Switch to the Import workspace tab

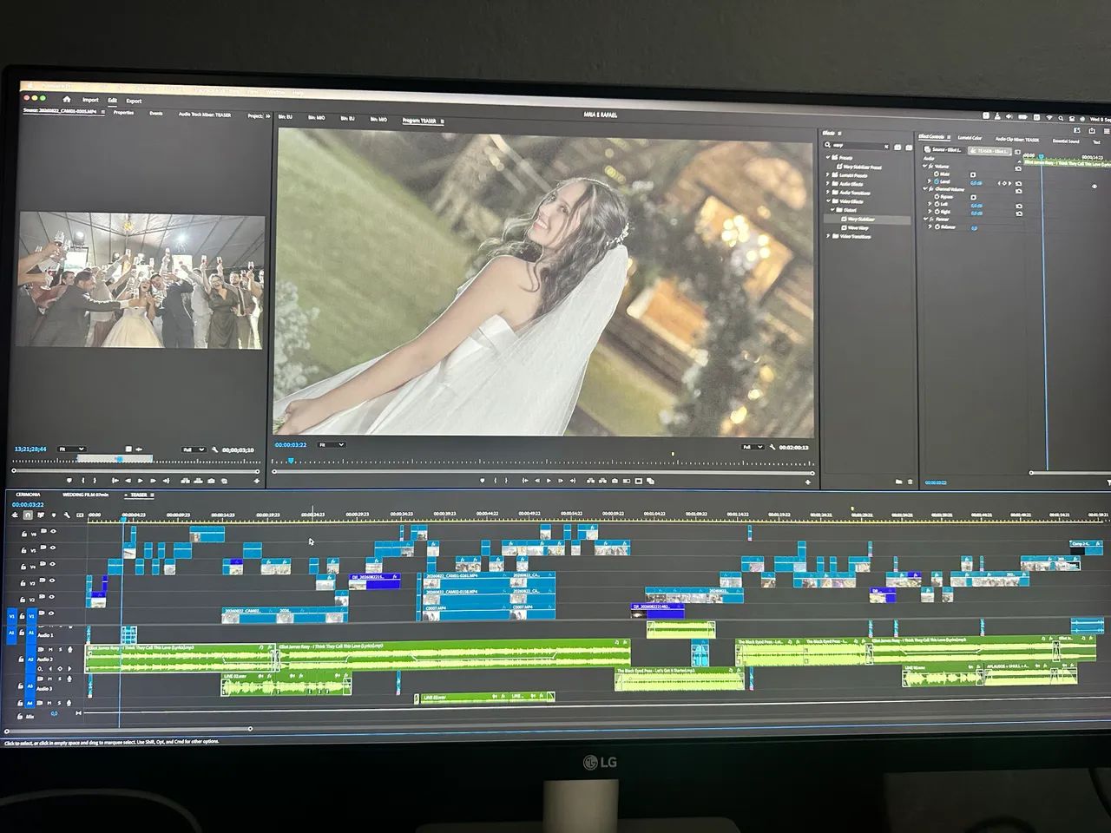90,100
